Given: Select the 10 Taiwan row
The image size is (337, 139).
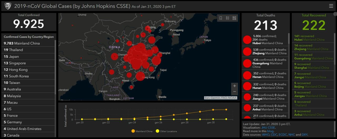Looking at the screenshot, I should 28,83.
